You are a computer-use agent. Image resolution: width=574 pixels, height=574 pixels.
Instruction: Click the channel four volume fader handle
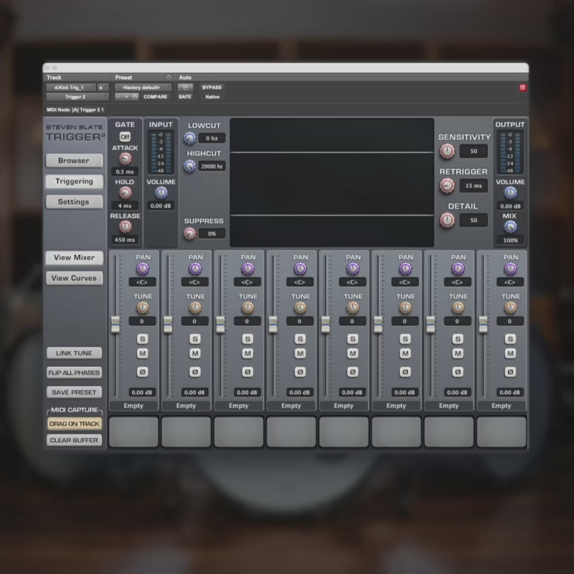(273, 324)
